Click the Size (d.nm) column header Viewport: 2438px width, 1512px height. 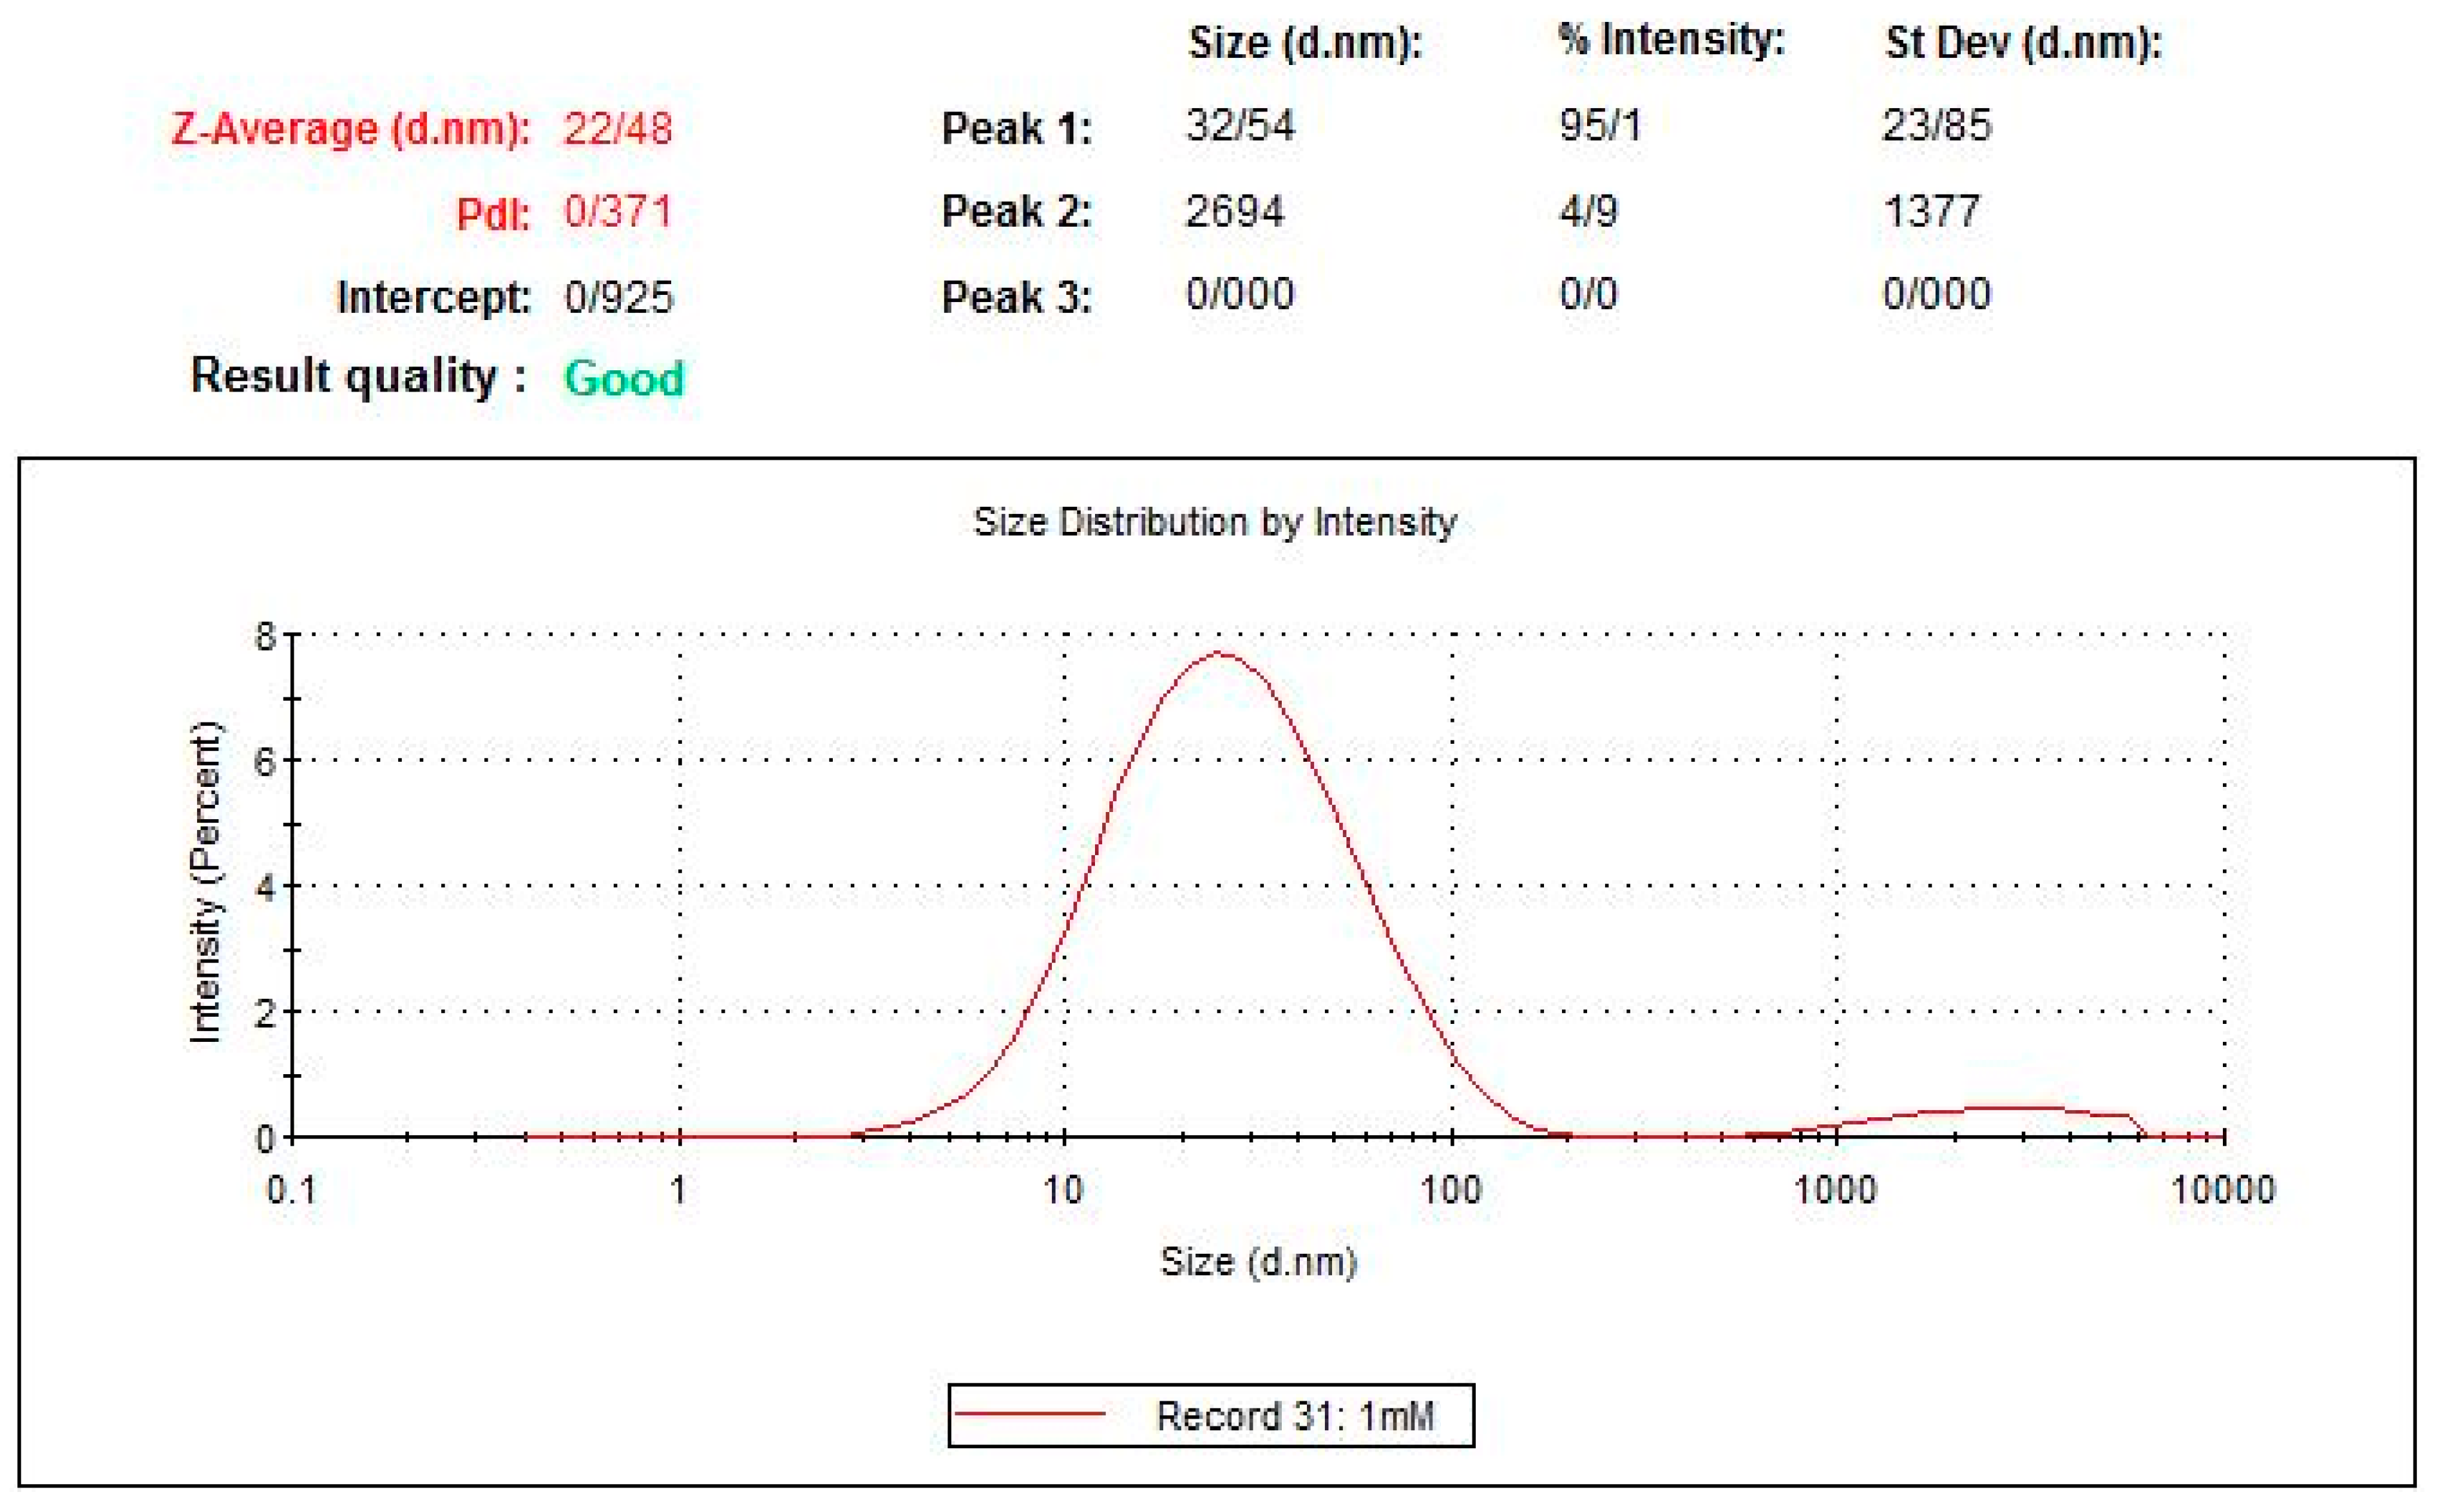point(1305,43)
